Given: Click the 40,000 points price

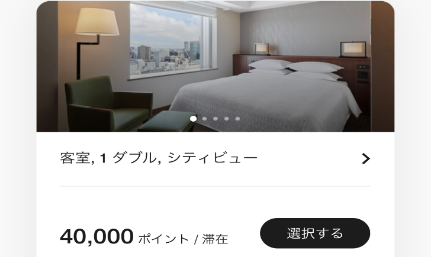Looking at the screenshot, I should pyautogui.click(x=97, y=236).
